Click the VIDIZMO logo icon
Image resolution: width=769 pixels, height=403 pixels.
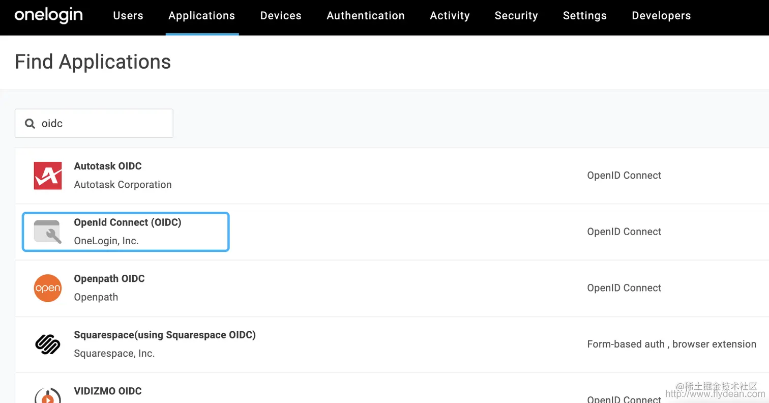[48, 395]
